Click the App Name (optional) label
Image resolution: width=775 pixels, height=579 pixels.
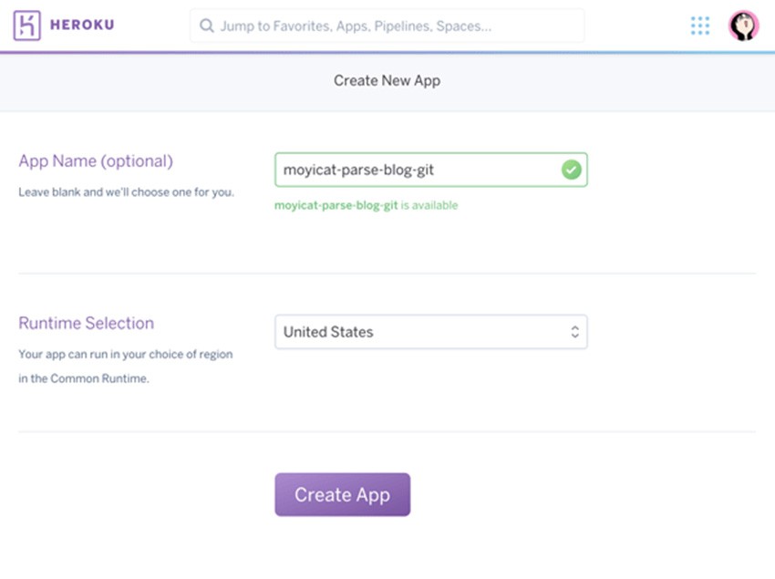tap(96, 161)
